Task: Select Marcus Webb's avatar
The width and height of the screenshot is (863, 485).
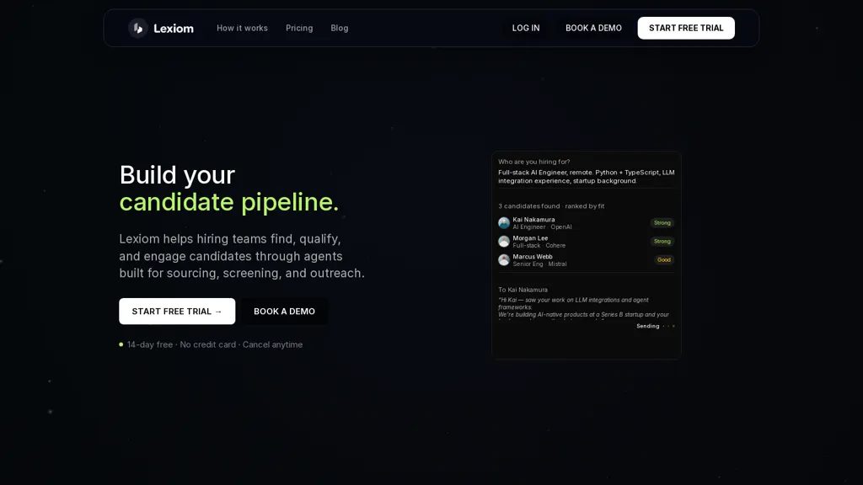Action: click(504, 259)
